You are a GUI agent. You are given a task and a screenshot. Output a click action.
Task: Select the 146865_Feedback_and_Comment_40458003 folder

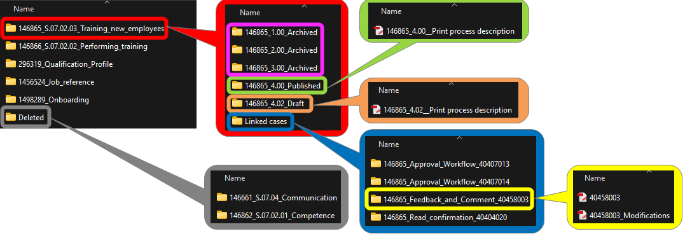(450, 199)
